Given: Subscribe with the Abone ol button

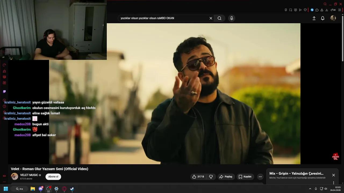Looking at the screenshot, I should click(x=53, y=177).
